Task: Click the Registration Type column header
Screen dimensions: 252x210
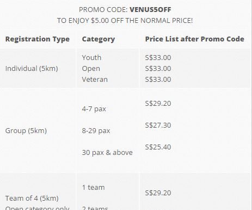Action: click(x=38, y=39)
